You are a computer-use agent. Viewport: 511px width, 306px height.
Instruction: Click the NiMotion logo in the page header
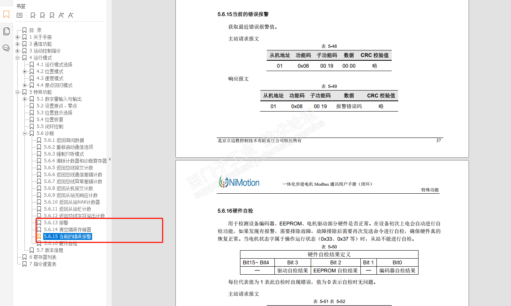point(239,182)
